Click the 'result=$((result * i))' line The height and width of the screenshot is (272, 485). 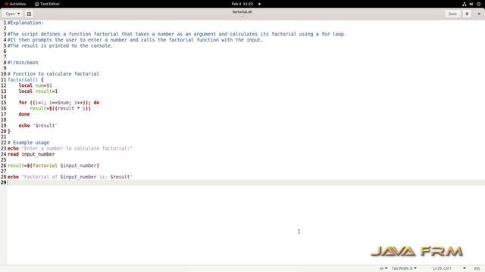[61, 108]
